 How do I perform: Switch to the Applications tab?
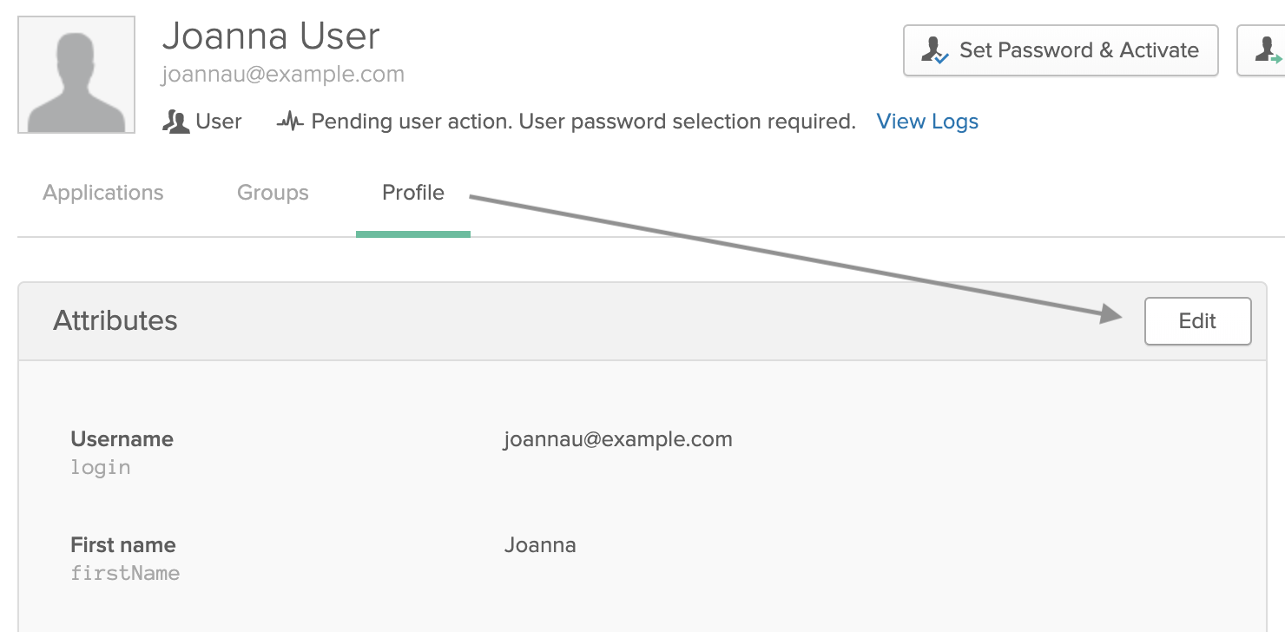point(103,193)
